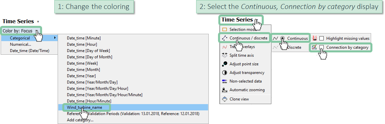This screenshot has width=385, height=124.
Task: Enable the Highlight missing values checkbox
Action: [x=321, y=38]
